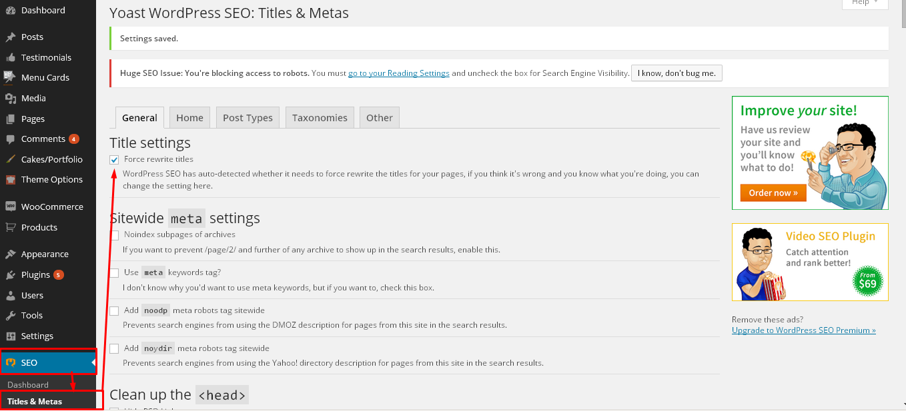This screenshot has width=906, height=411.
Task: Click the Settings sliders icon
Action: (x=10, y=336)
